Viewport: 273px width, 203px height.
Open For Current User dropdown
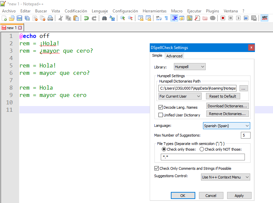pyautogui.click(x=180, y=96)
